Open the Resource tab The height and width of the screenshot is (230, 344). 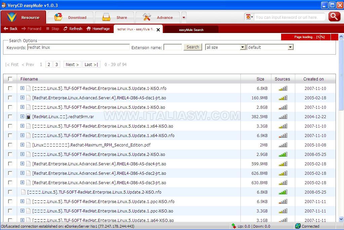(x=24, y=17)
